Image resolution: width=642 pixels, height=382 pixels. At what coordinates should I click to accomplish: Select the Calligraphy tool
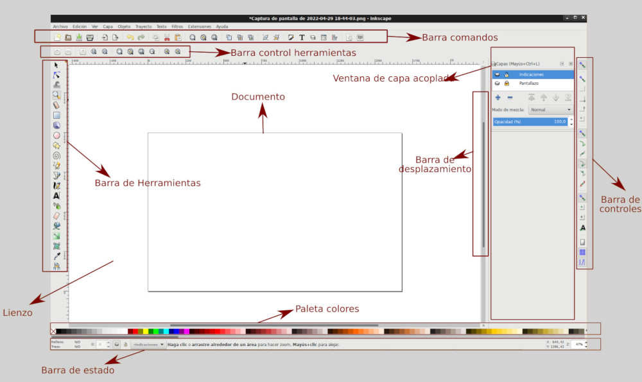pyautogui.click(x=56, y=186)
